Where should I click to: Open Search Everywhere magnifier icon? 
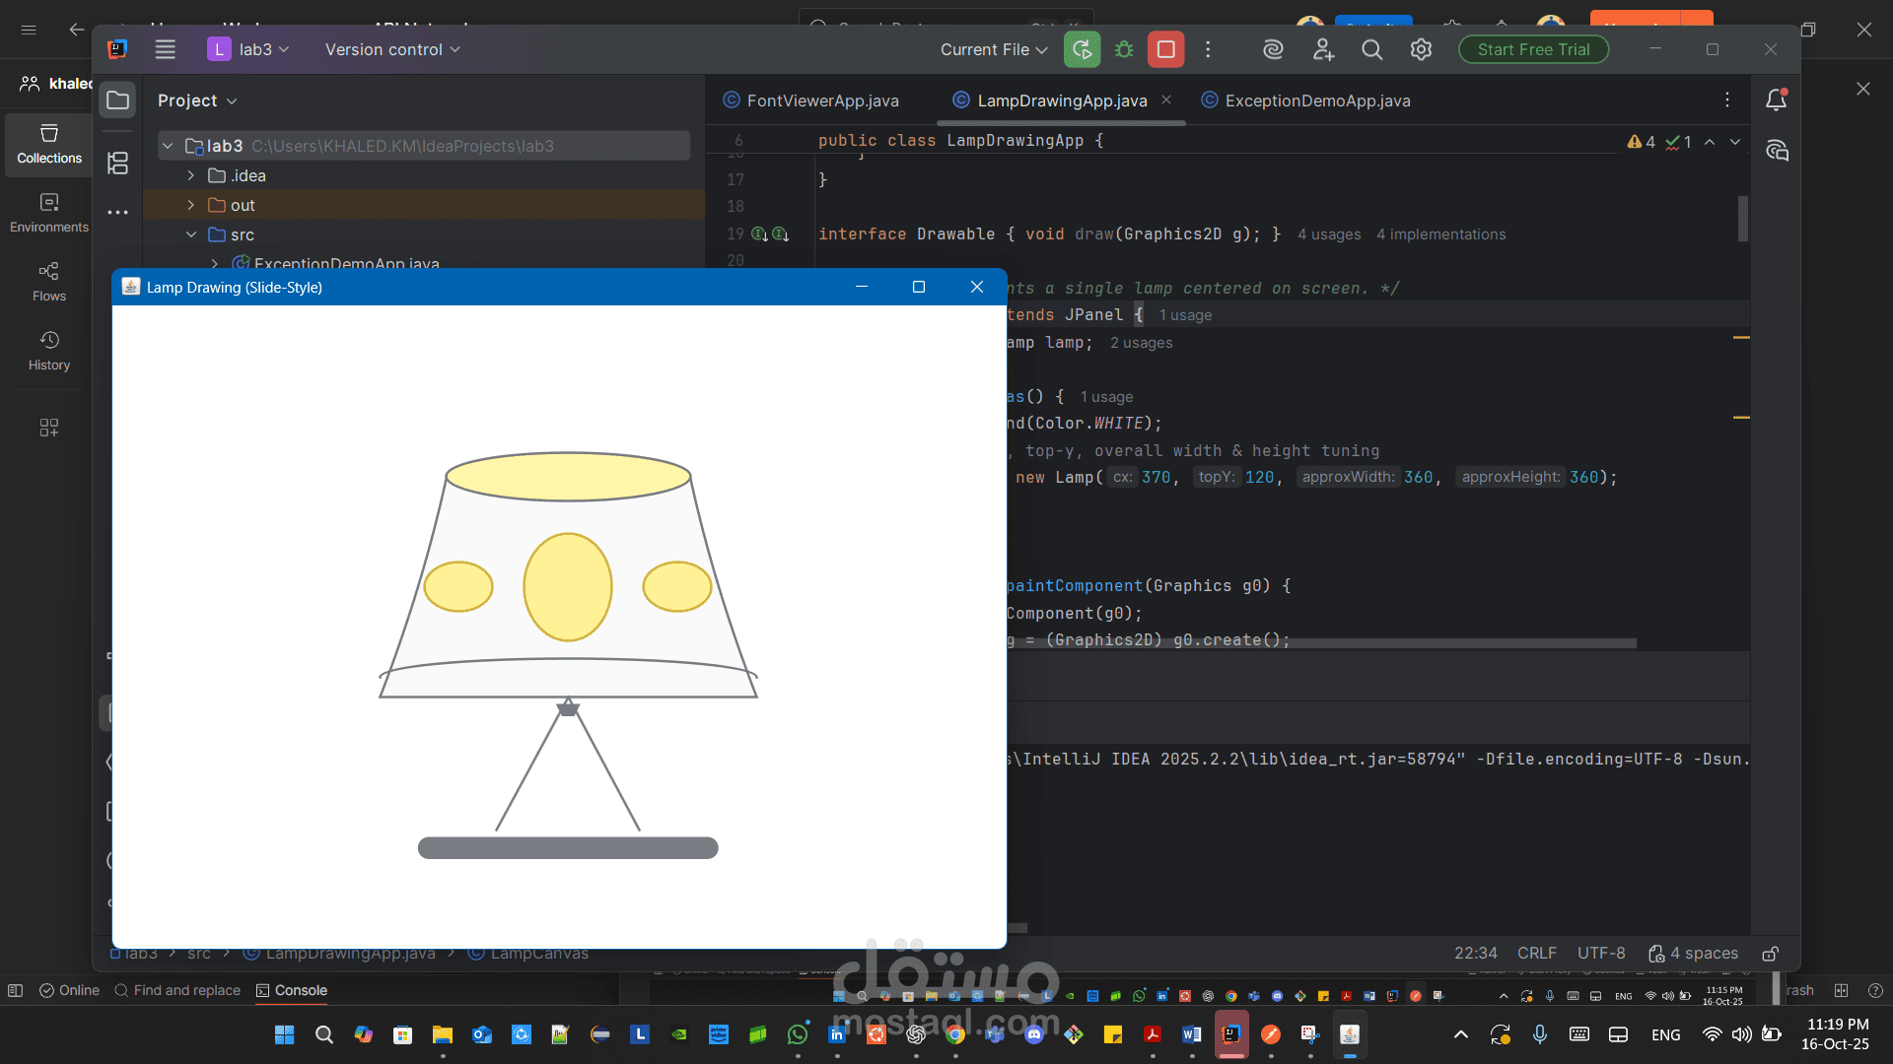1371,49
